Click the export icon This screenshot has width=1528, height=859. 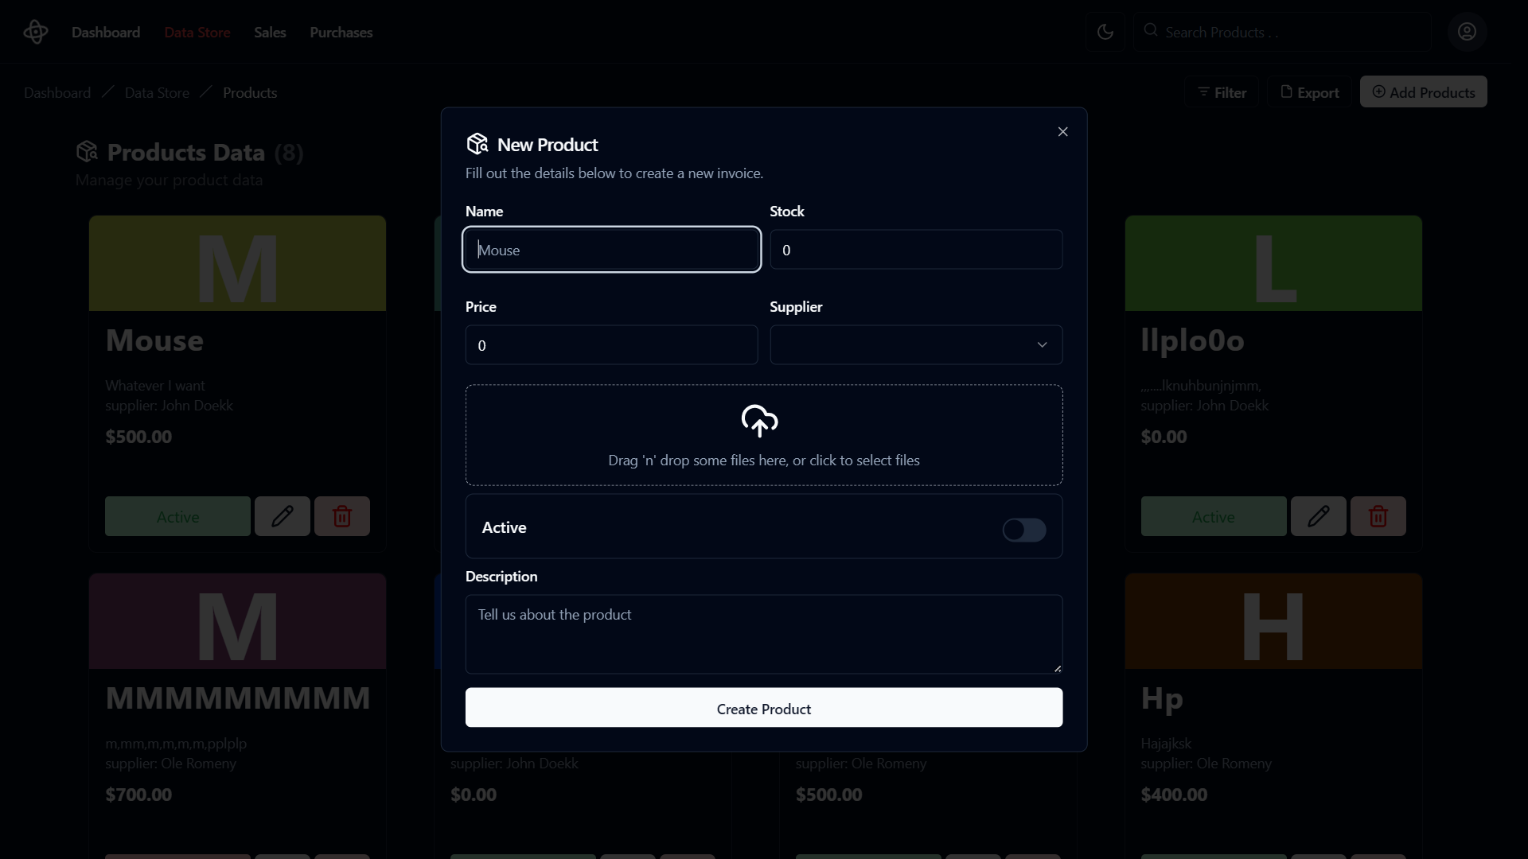click(1287, 92)
